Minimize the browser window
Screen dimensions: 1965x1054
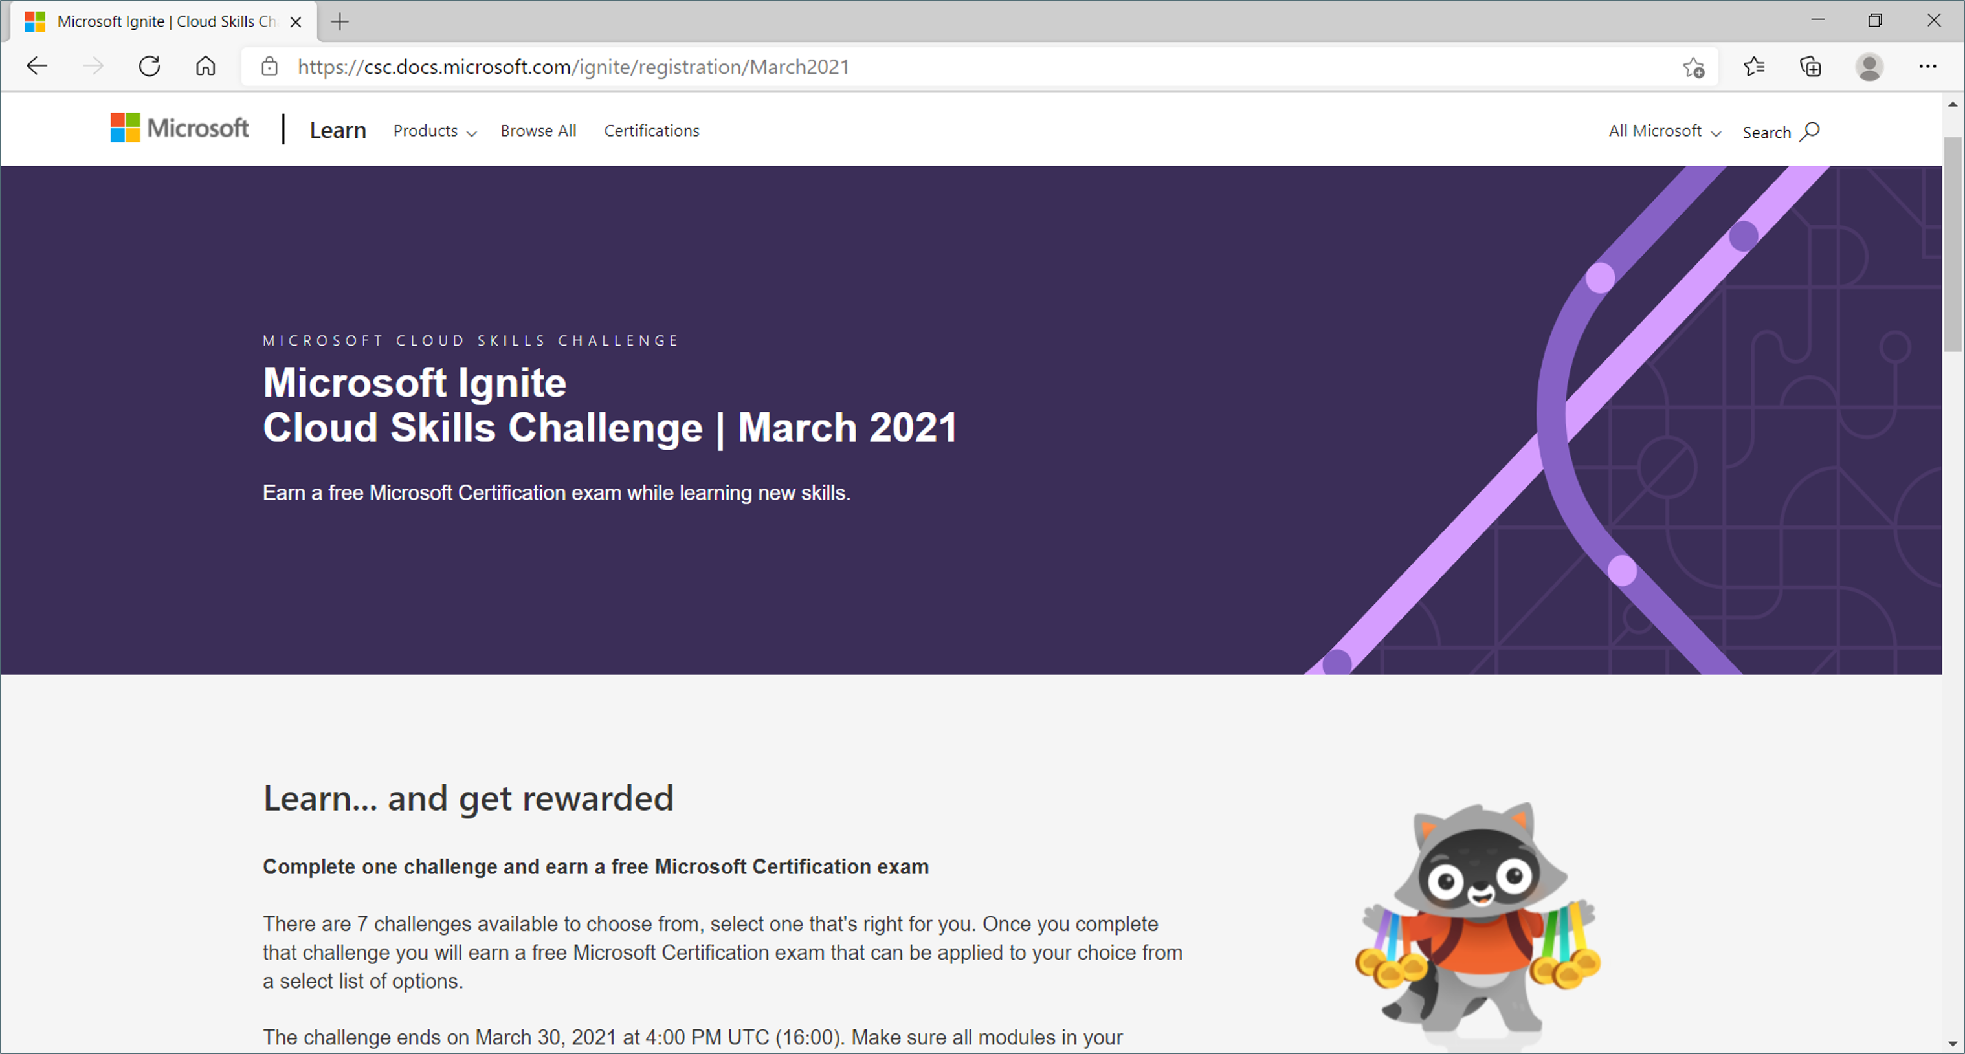1818,21
